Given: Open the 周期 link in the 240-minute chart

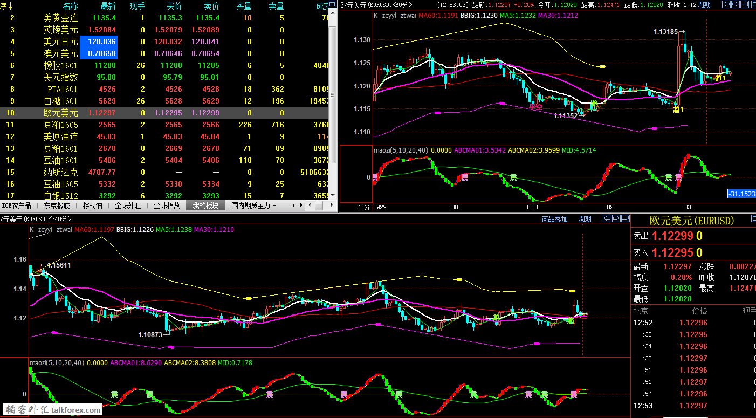Looking at the screenshot, I should pyautogui.click(x=585, y=219).
